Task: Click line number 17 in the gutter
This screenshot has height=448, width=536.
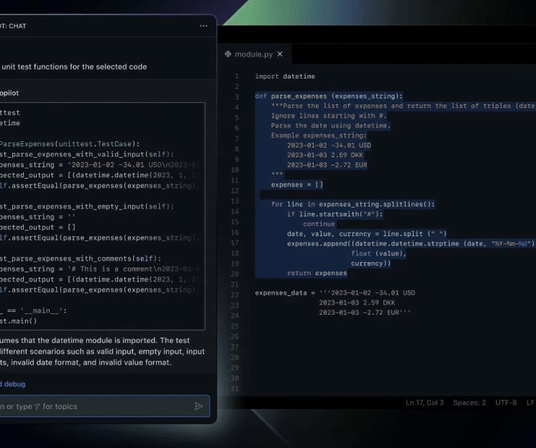Action: click(235, 243)
